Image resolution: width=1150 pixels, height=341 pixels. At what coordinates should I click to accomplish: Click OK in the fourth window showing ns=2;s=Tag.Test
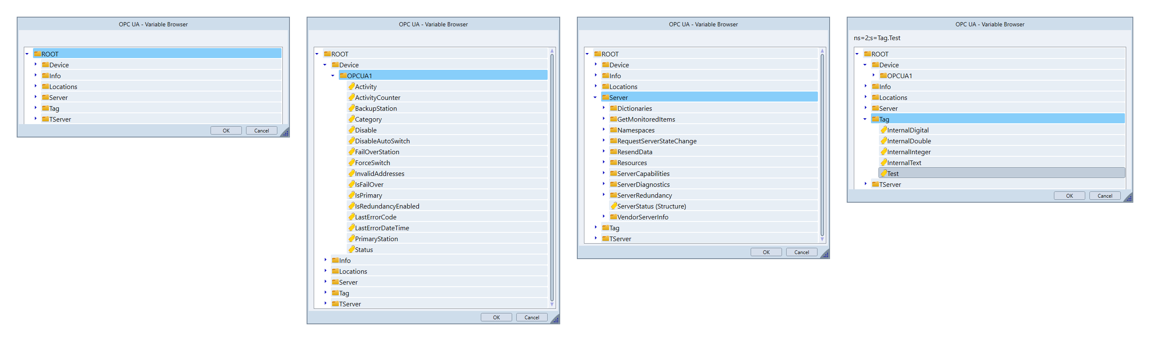pyautogui.click(x=1069, y=196)
